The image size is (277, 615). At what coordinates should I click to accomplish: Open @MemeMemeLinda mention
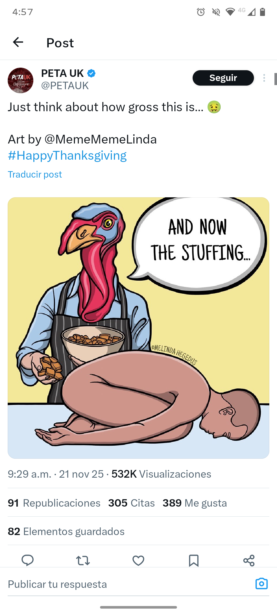click(101, 139)
